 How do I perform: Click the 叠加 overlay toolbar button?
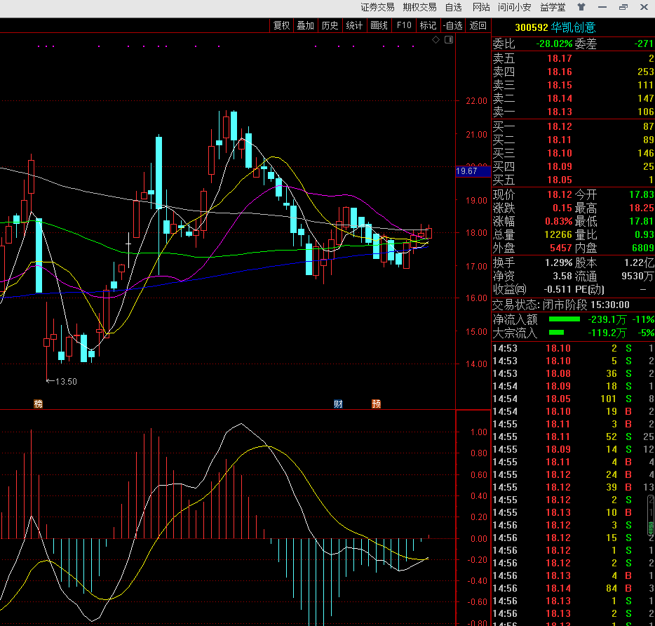pyautogui.click(x=305, y=25)
